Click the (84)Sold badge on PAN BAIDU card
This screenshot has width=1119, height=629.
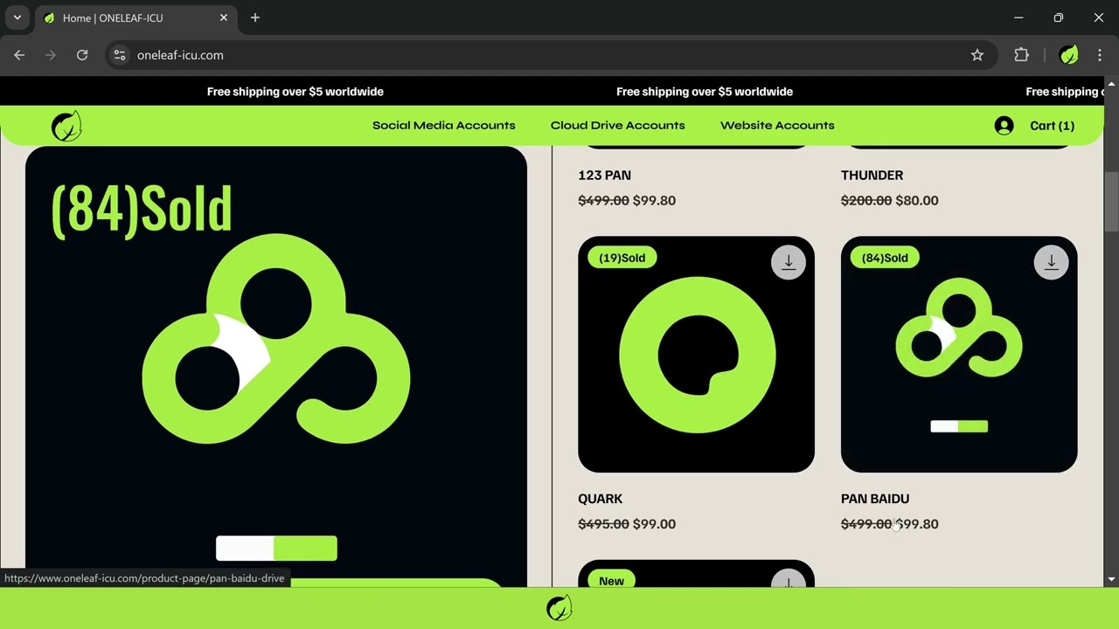click(x=885, y=258)
